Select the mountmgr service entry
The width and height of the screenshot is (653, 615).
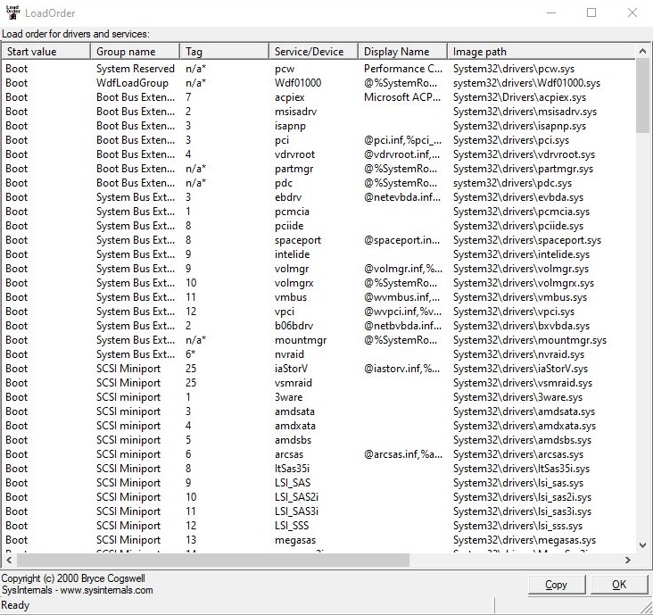(x=301, y=340)
